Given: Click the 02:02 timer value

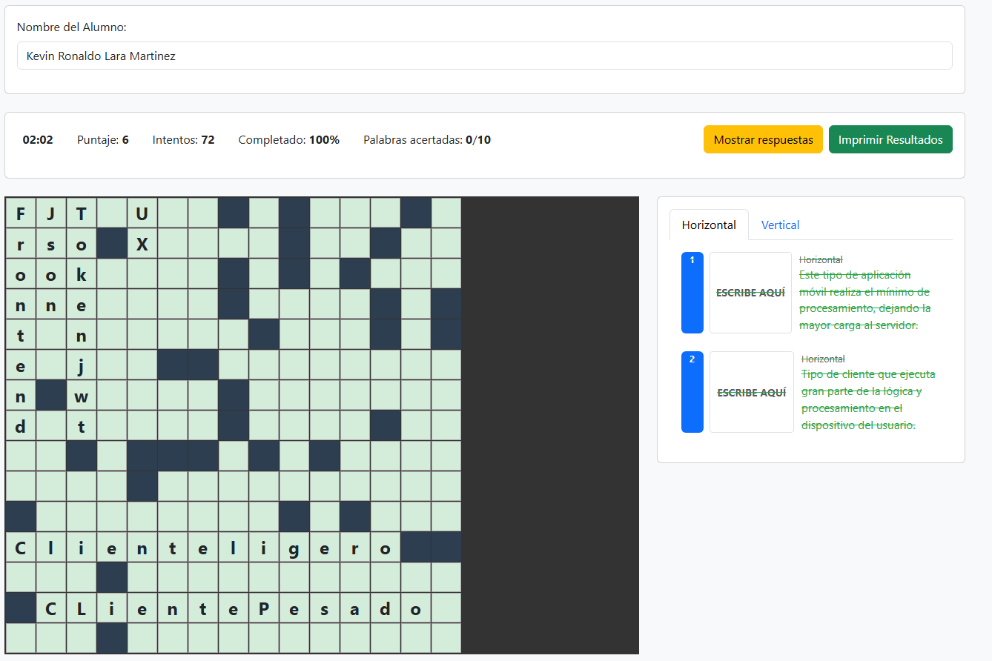Looking at the screenshot, I should 38,139.
